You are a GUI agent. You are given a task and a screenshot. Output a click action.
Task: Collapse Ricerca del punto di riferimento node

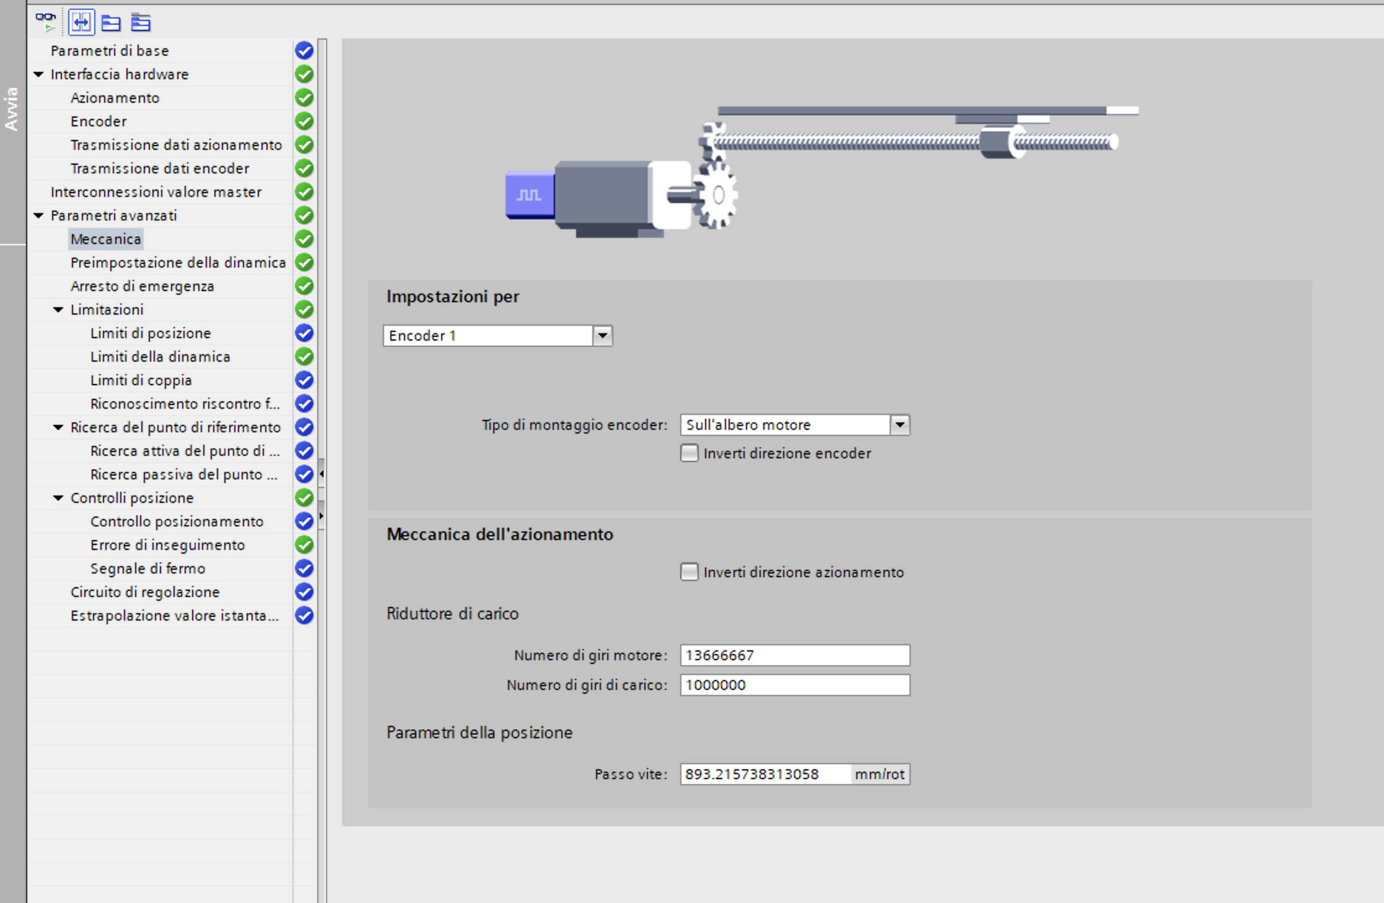coord(58,427)
